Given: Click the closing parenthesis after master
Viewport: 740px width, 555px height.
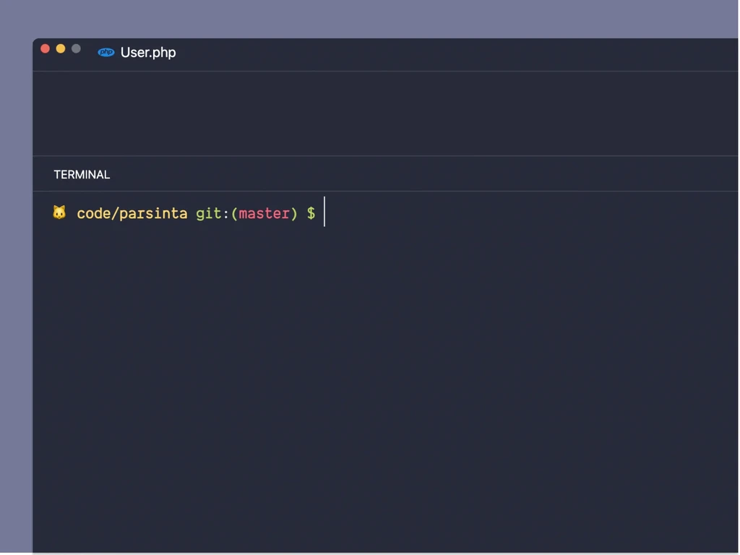Looking at the screenshot, I should [294, 213].
